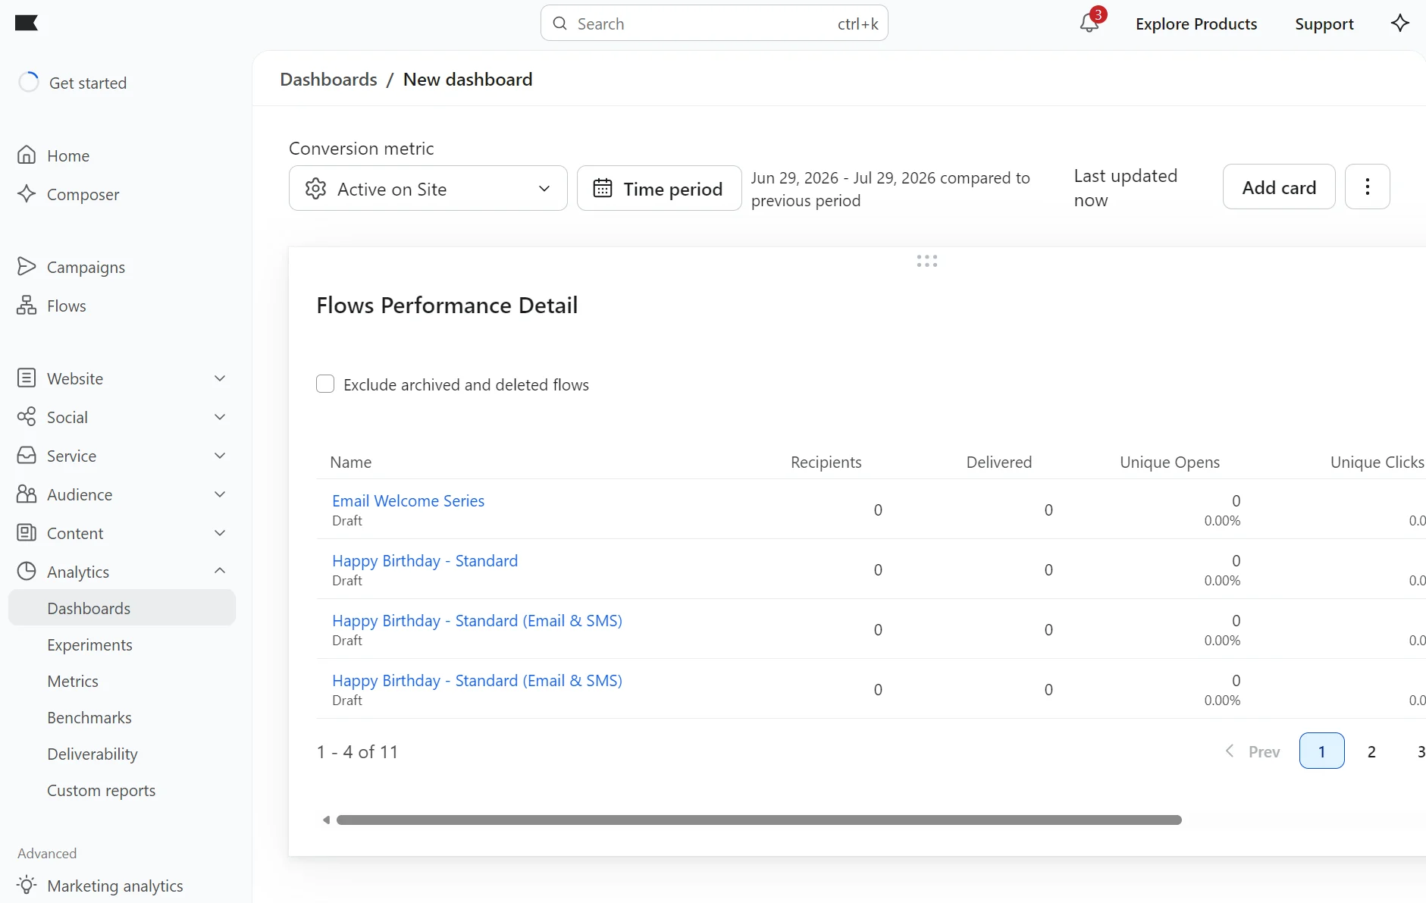Click the Composer sparkle icon in sidebar
Image resolution: width=1426 pixels, height=903 pixels.
tap(27, 193)
